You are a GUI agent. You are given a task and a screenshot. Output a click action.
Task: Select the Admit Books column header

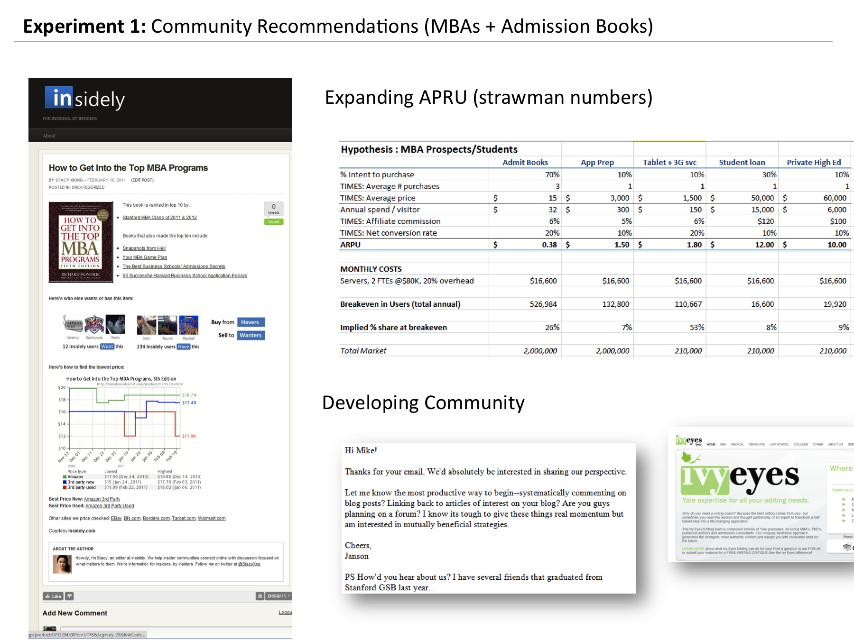click(x=525, y=162)
